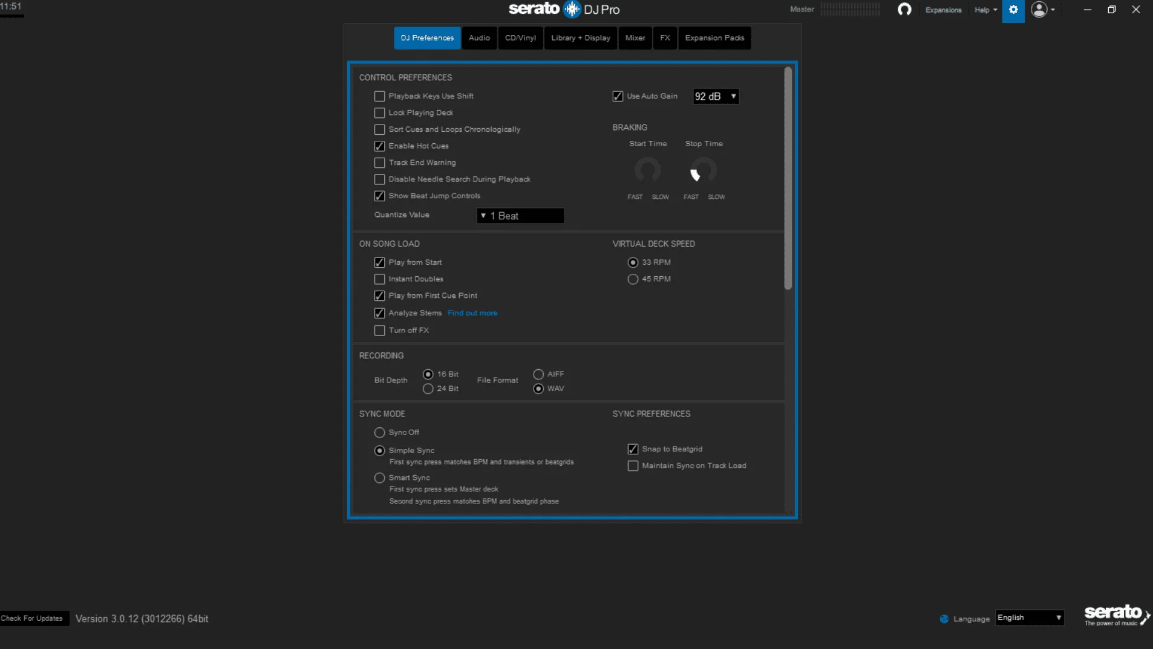Select 33 RPM virtual deck speed

coord(633,262)
